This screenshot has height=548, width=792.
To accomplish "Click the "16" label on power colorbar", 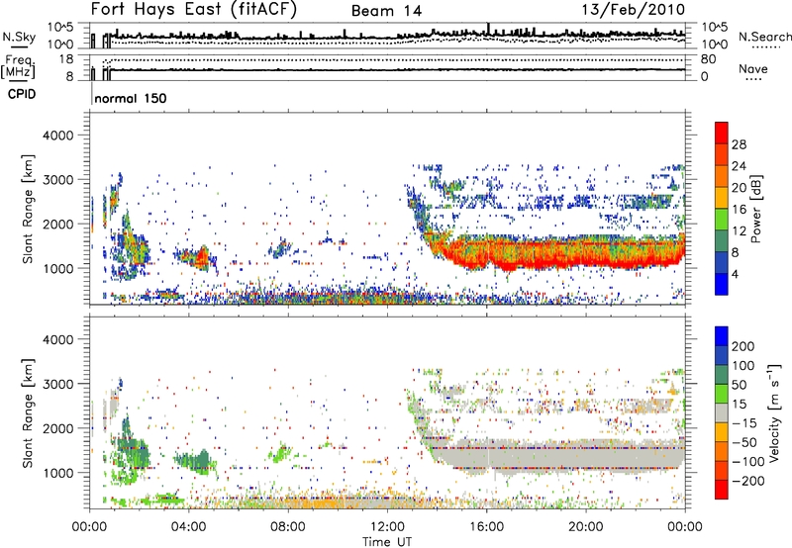I will click(x=739, y=210).
